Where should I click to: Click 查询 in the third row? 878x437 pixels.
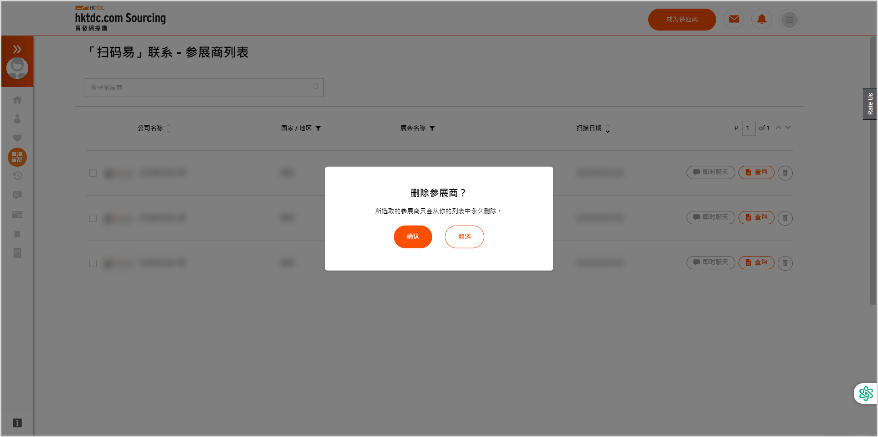[x=756, y=262]
